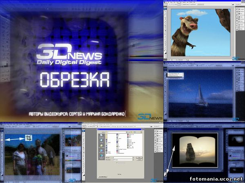Open the Workspace dropdown in bottom-middle Photoshop window

(x=156, y=126)
